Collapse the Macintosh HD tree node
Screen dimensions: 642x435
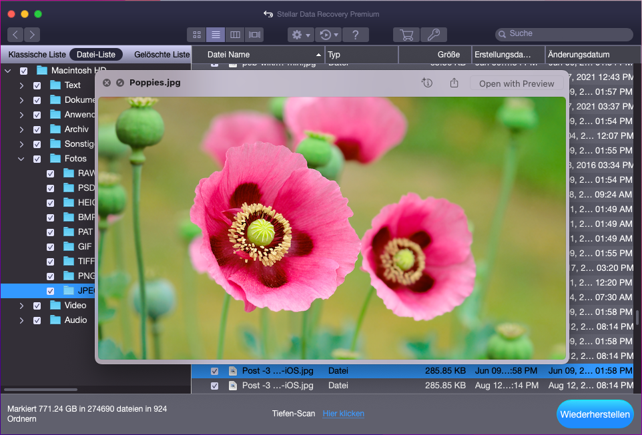(x=8, y=71)
